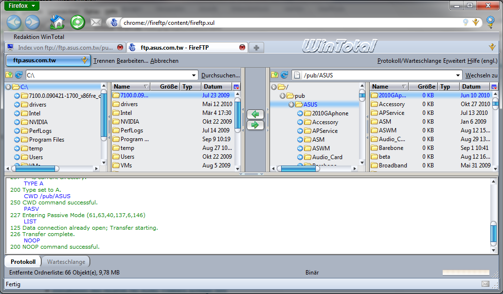Screen dimensions: 503x294
Task: Open column picker in local file list
Action: coord(236,87)
